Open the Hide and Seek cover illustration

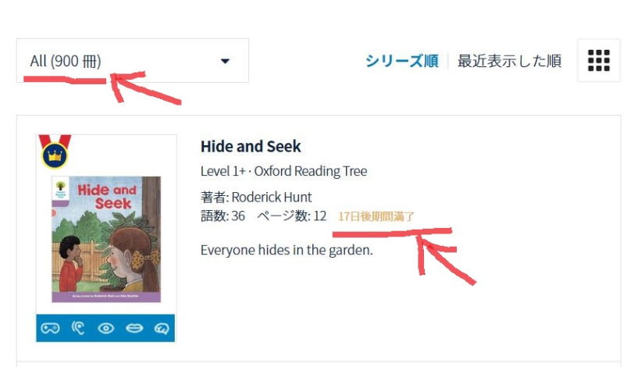106,239
